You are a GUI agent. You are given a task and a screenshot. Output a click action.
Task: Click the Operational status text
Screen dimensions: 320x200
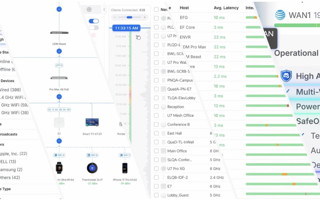point(296,53)
